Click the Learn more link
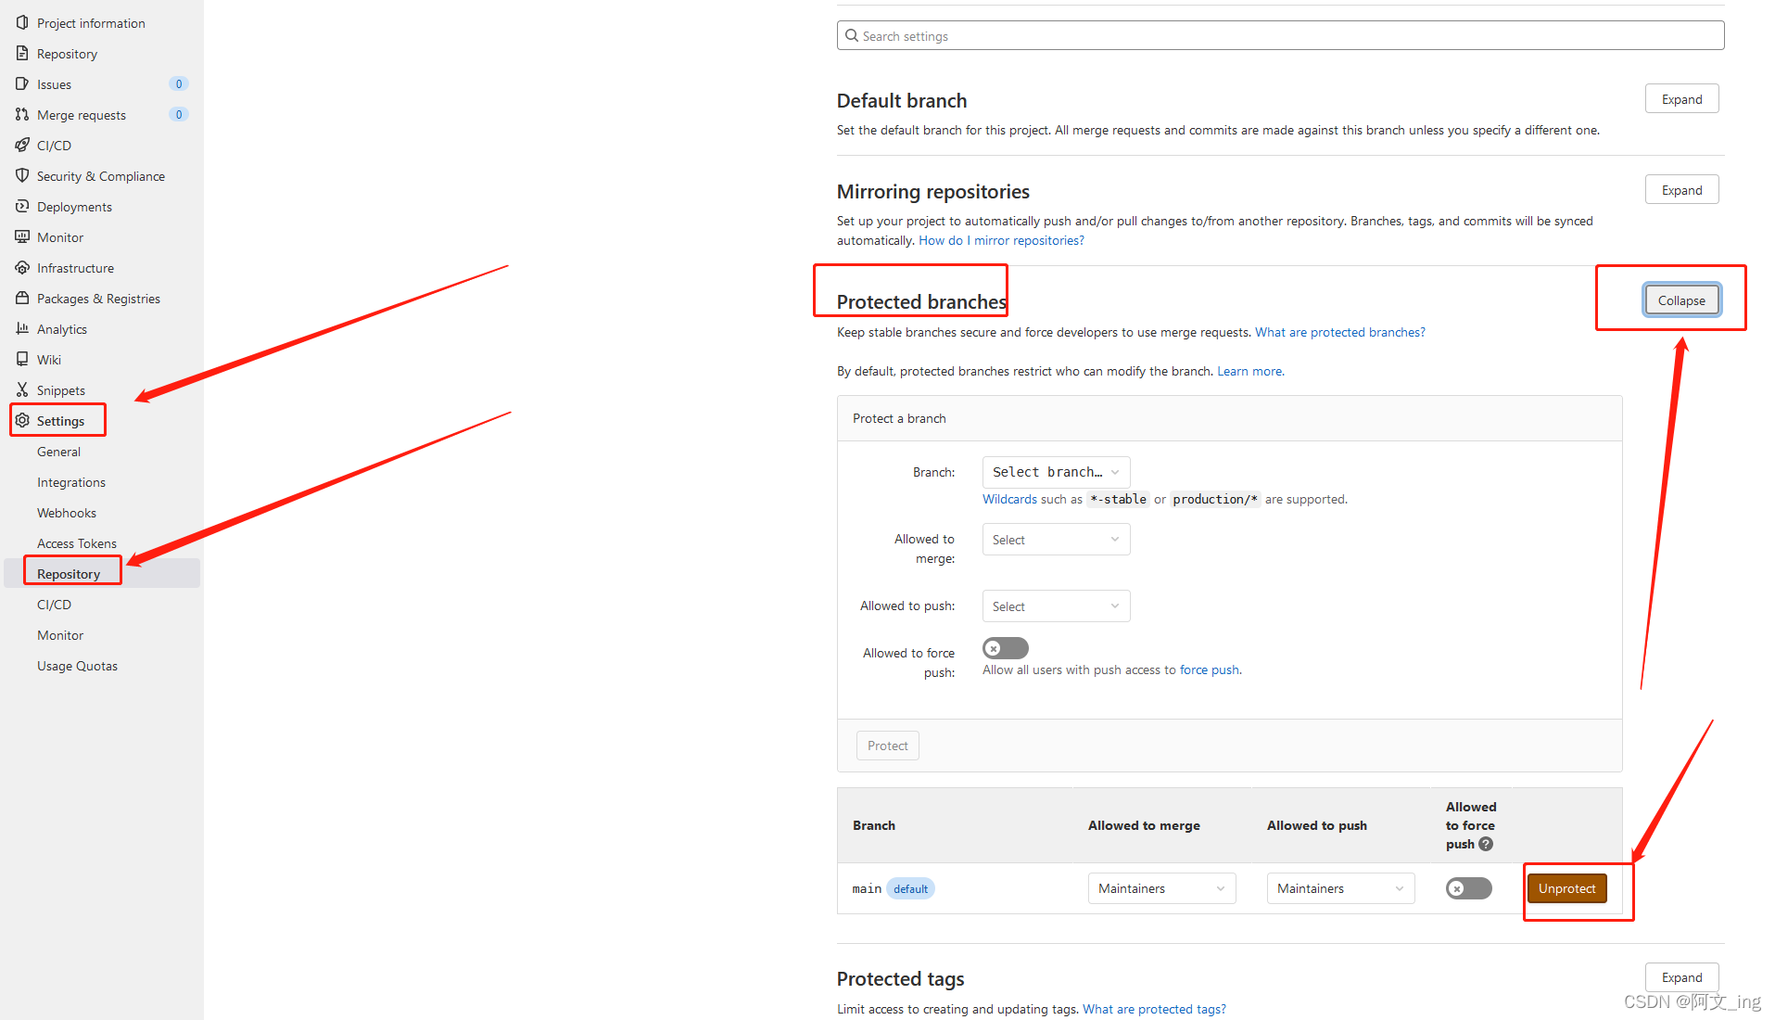Viewport: 1775px width, 1020px height. (1249, 371)
